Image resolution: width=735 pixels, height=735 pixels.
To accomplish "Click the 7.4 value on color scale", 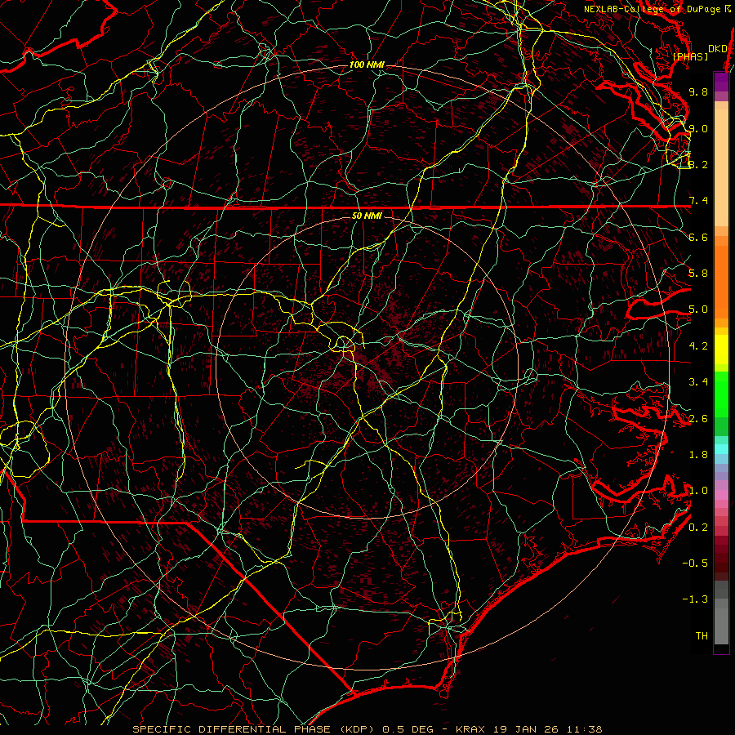I will [x=698, y=201].
